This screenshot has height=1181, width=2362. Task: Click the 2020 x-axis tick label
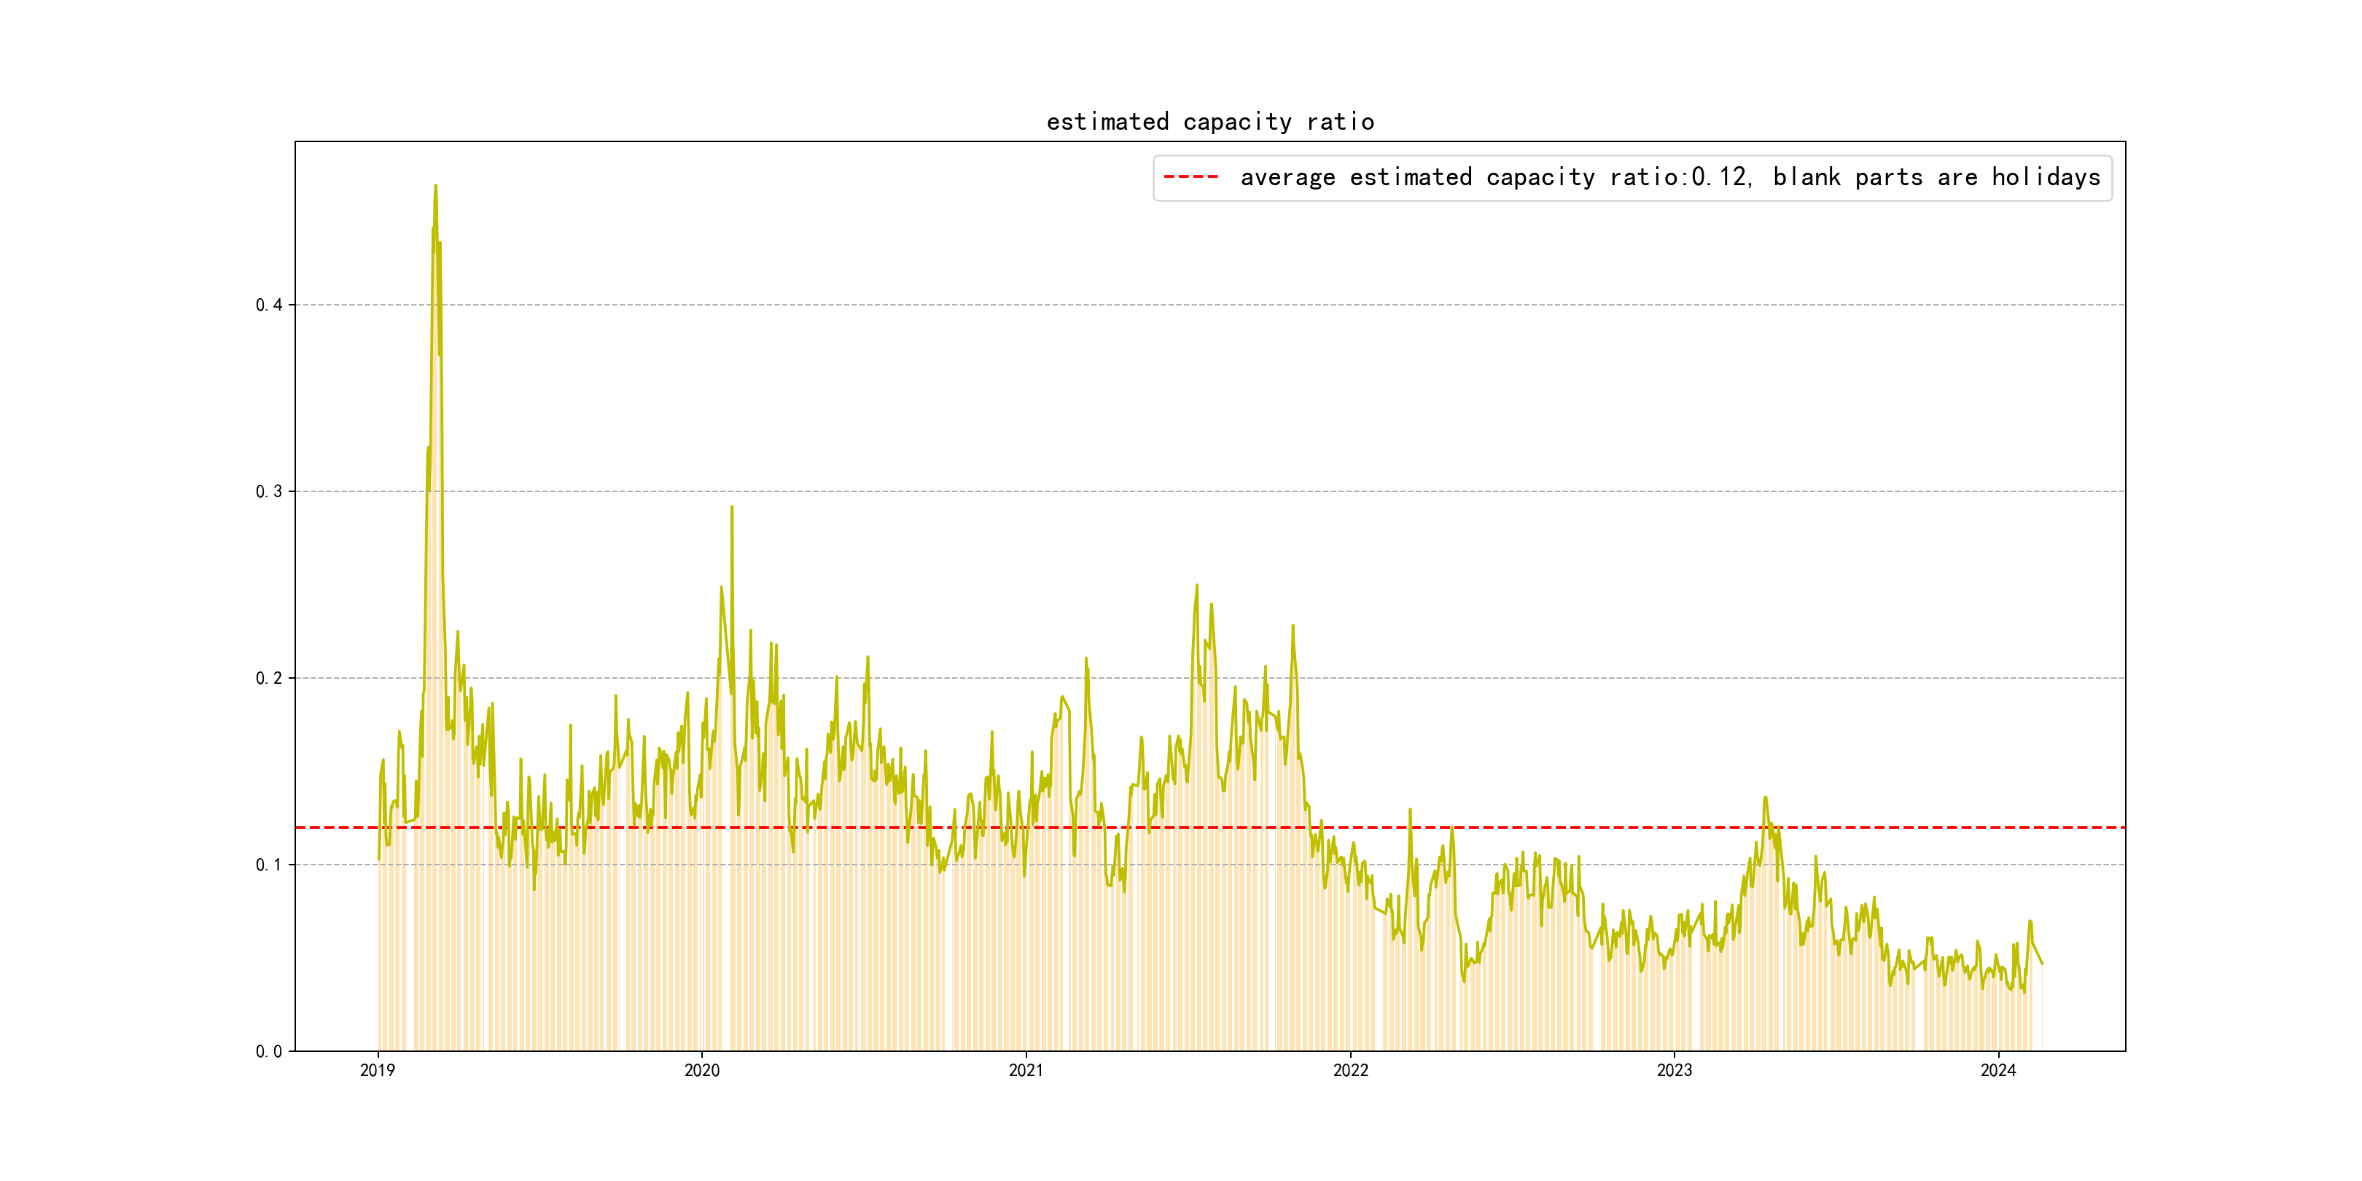pos(701,1070)
